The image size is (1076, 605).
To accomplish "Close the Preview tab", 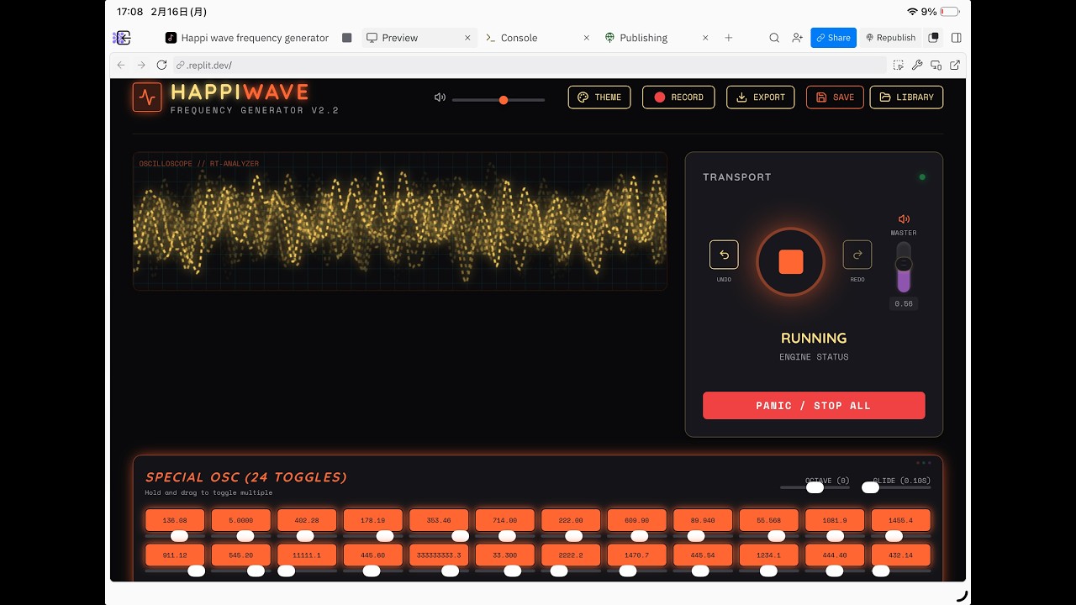I will [x=467, y=38].
